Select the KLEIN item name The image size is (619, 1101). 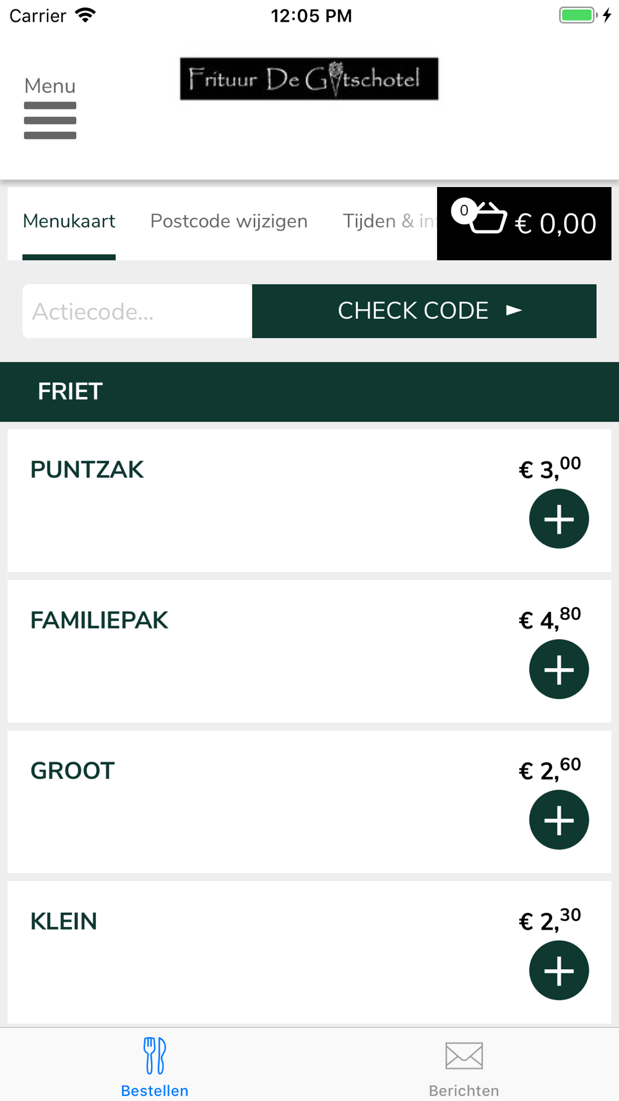tap(64, 921)
